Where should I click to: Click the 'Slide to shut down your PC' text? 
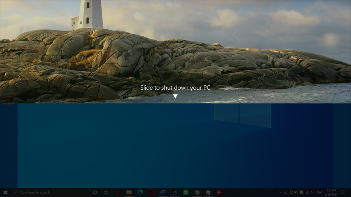click(175, 88)
